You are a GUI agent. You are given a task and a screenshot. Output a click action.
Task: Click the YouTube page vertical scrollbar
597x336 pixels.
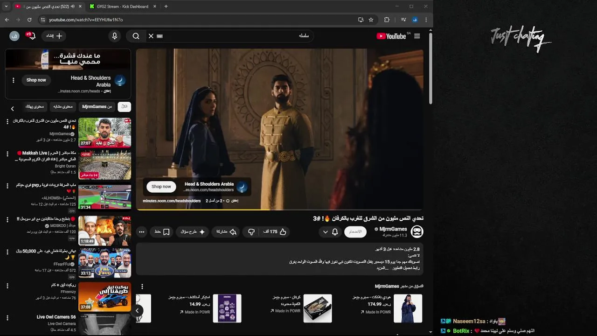coord(430,69)
